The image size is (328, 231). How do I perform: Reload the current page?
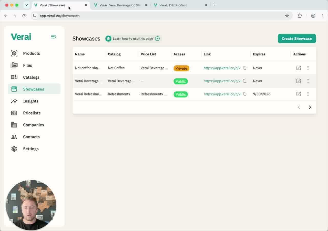24,16
